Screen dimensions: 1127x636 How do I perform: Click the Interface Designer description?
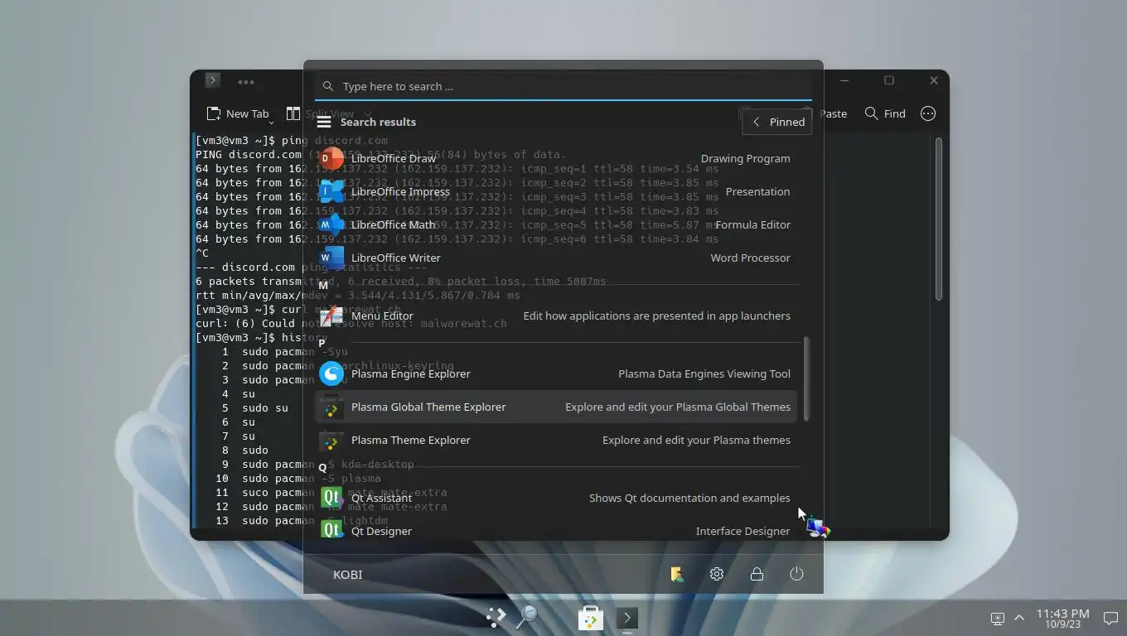[x=742, y=531]
